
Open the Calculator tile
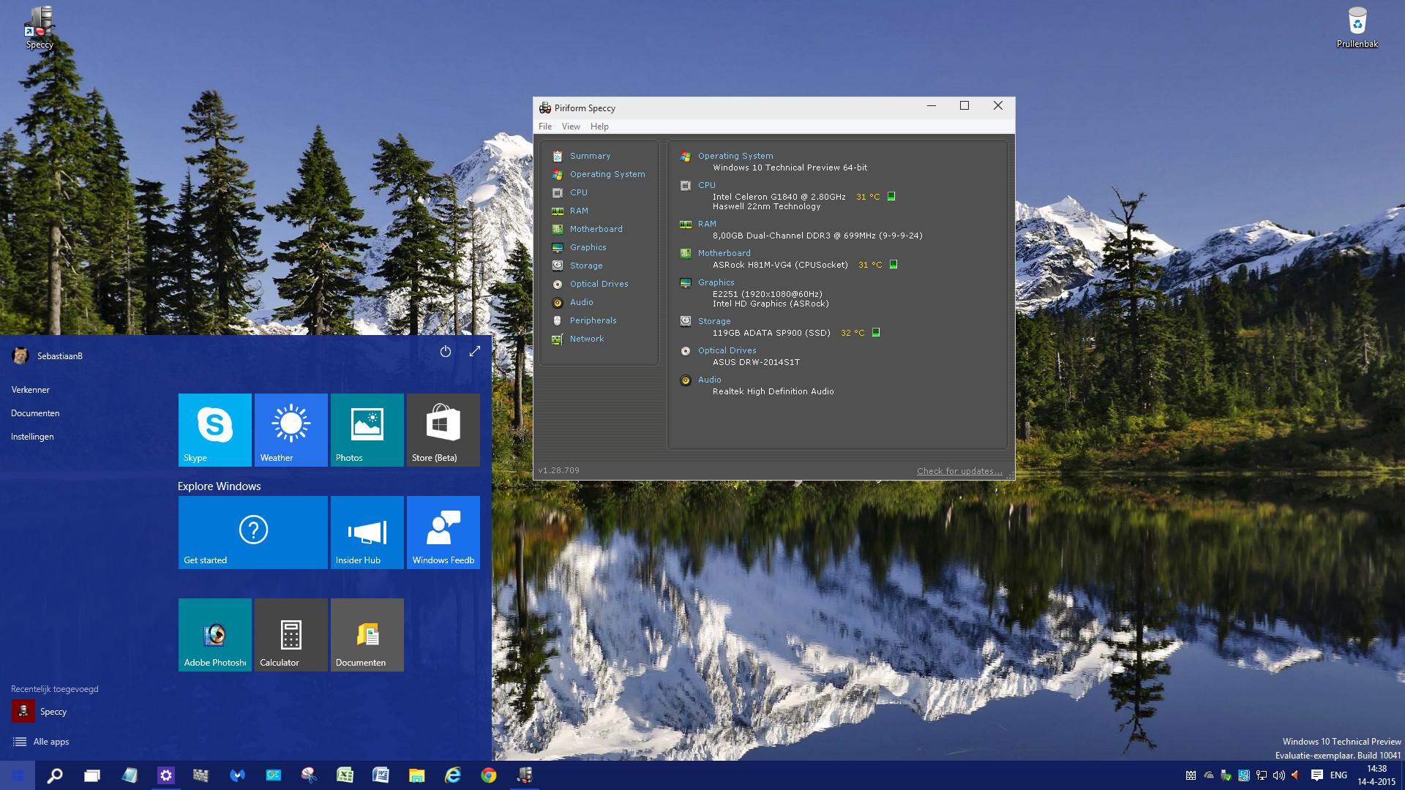[291, 635]
